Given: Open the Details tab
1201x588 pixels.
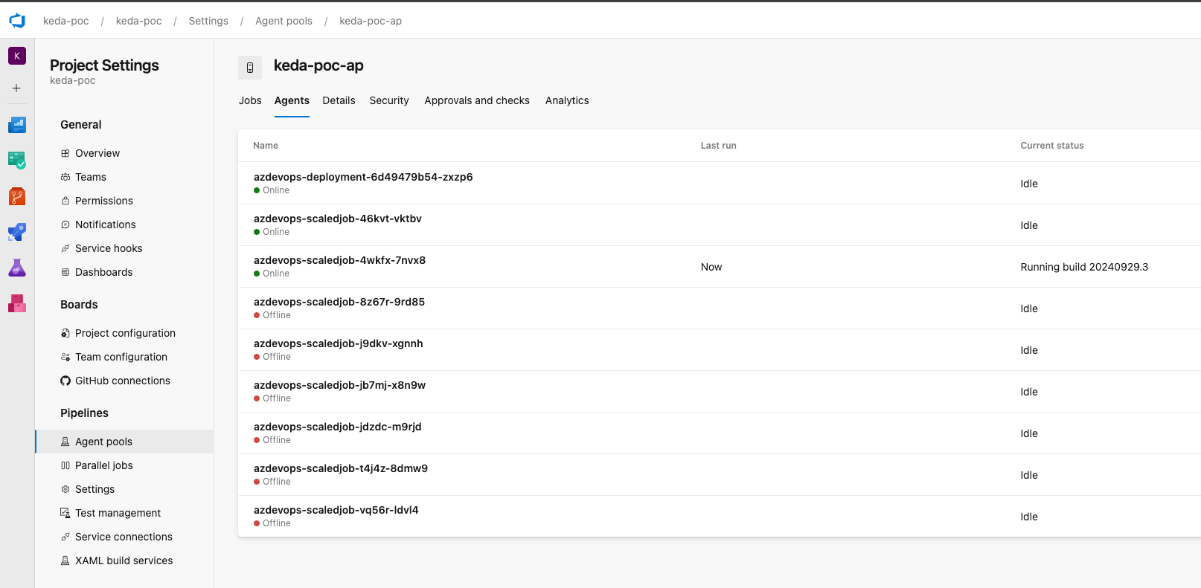Looking at the screenshot, I should click(x=339, y=100).
